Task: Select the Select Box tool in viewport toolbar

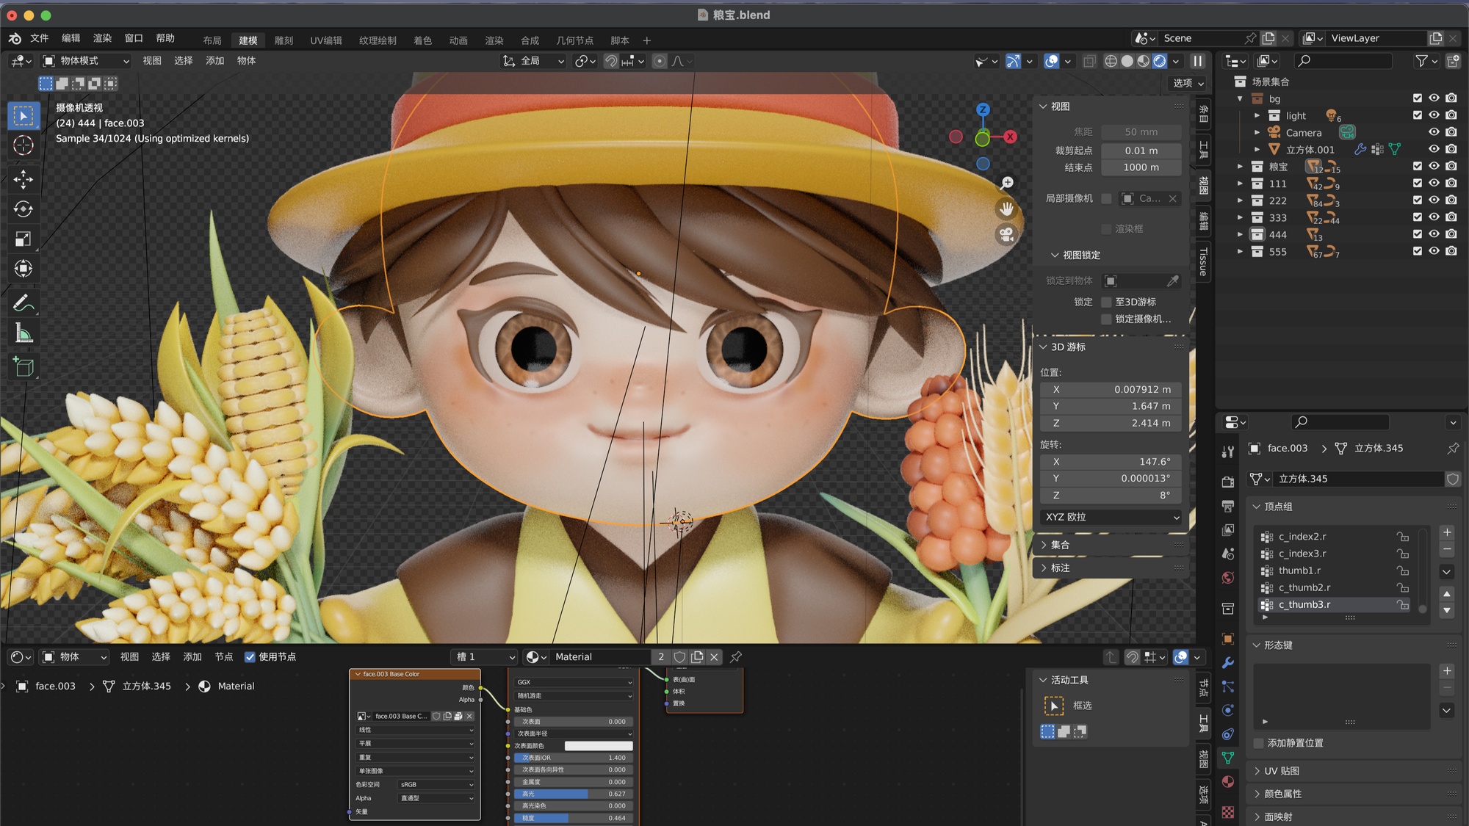Action: [24, 116]
